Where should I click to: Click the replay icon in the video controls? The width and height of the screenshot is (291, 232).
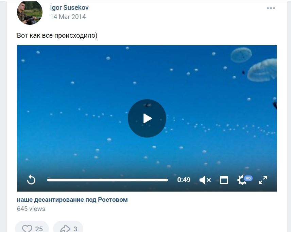(x=31, y=180)
